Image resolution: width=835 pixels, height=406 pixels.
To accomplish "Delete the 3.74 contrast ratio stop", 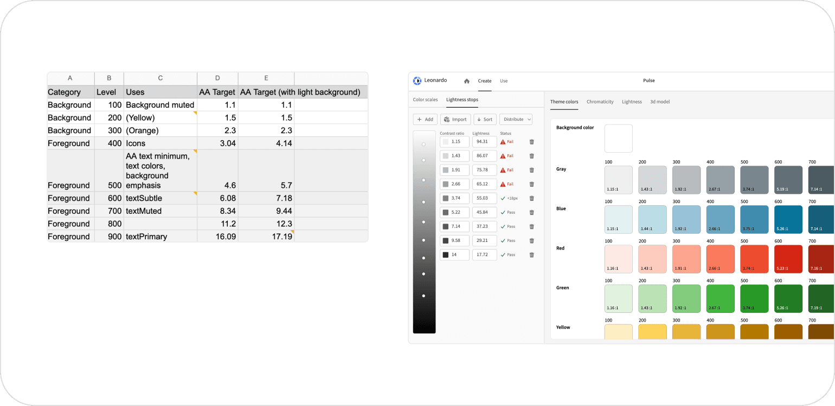I will coord(531,198).
